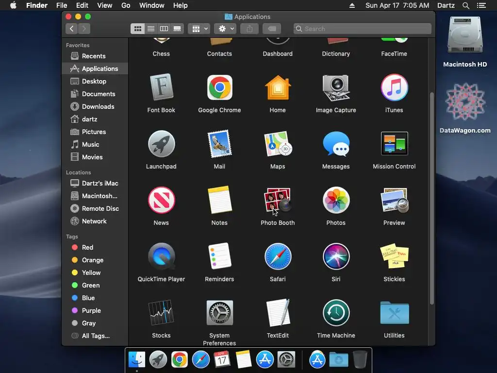The image size is (497, 373).
Task: Go back with the toolbar back arrow
Action: 72,29
